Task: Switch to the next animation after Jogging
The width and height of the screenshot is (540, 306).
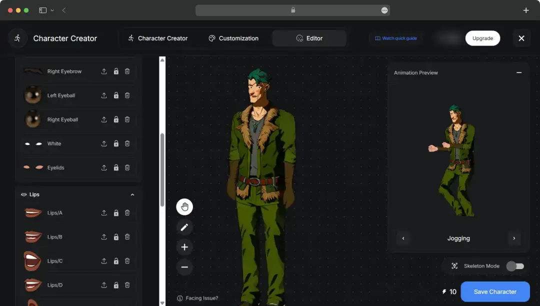Action: (514, 238)
